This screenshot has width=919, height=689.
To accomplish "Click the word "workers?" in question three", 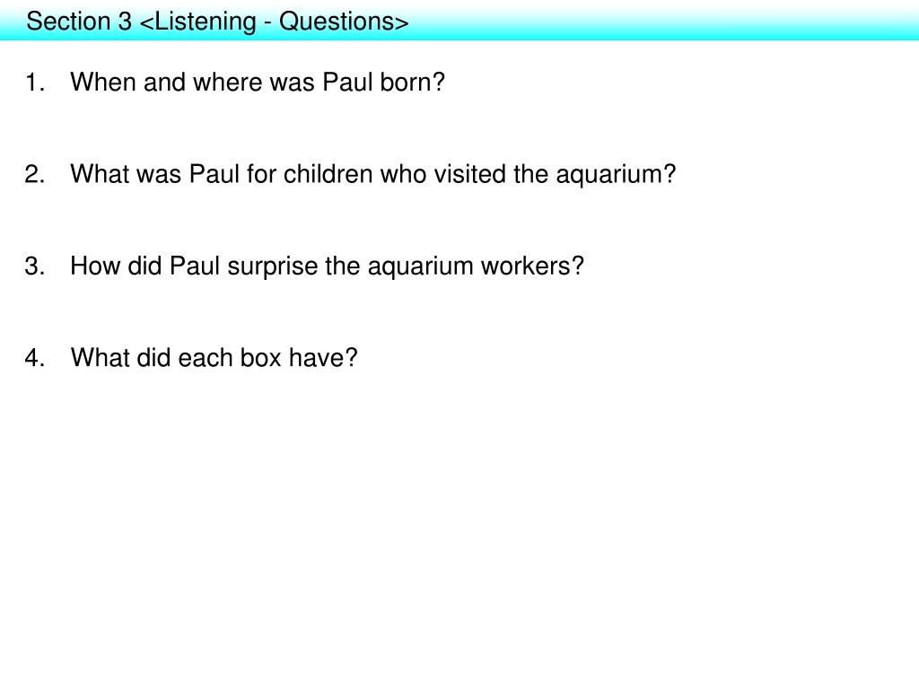I will pyautogui.click(x=532, y=266).
